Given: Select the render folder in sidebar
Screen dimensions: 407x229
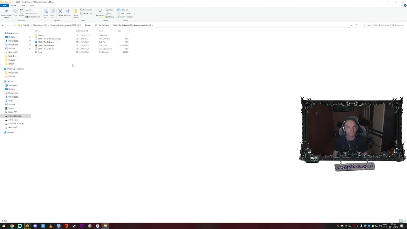Looking at the screenshot, I should click(11, 64).
